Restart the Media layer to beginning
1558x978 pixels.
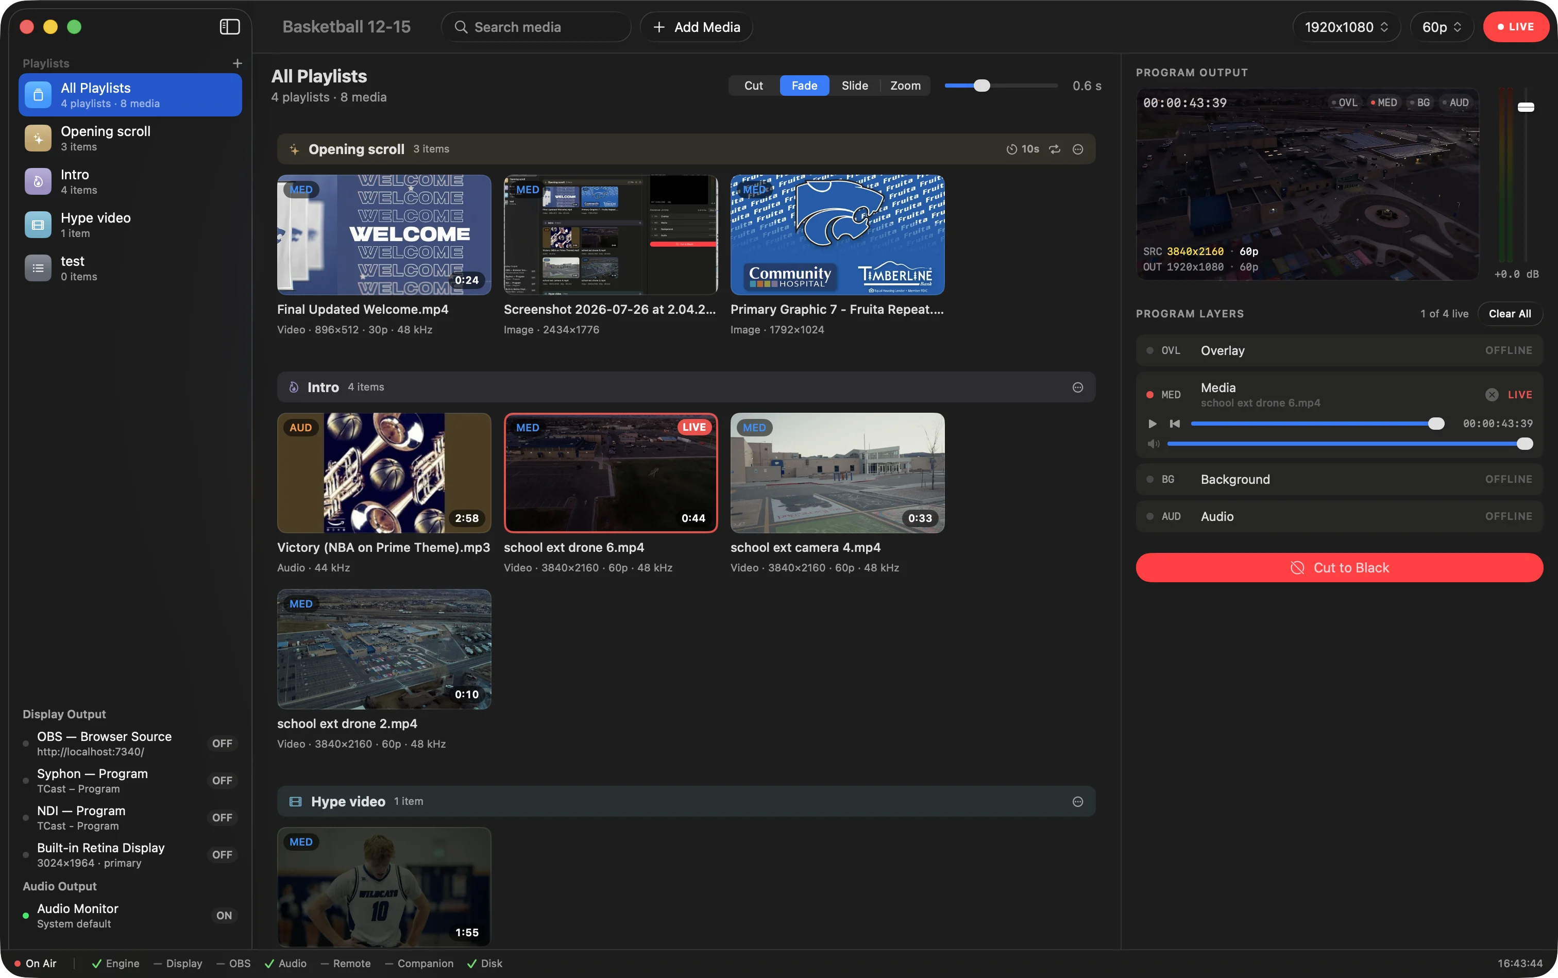[1175, 424]
